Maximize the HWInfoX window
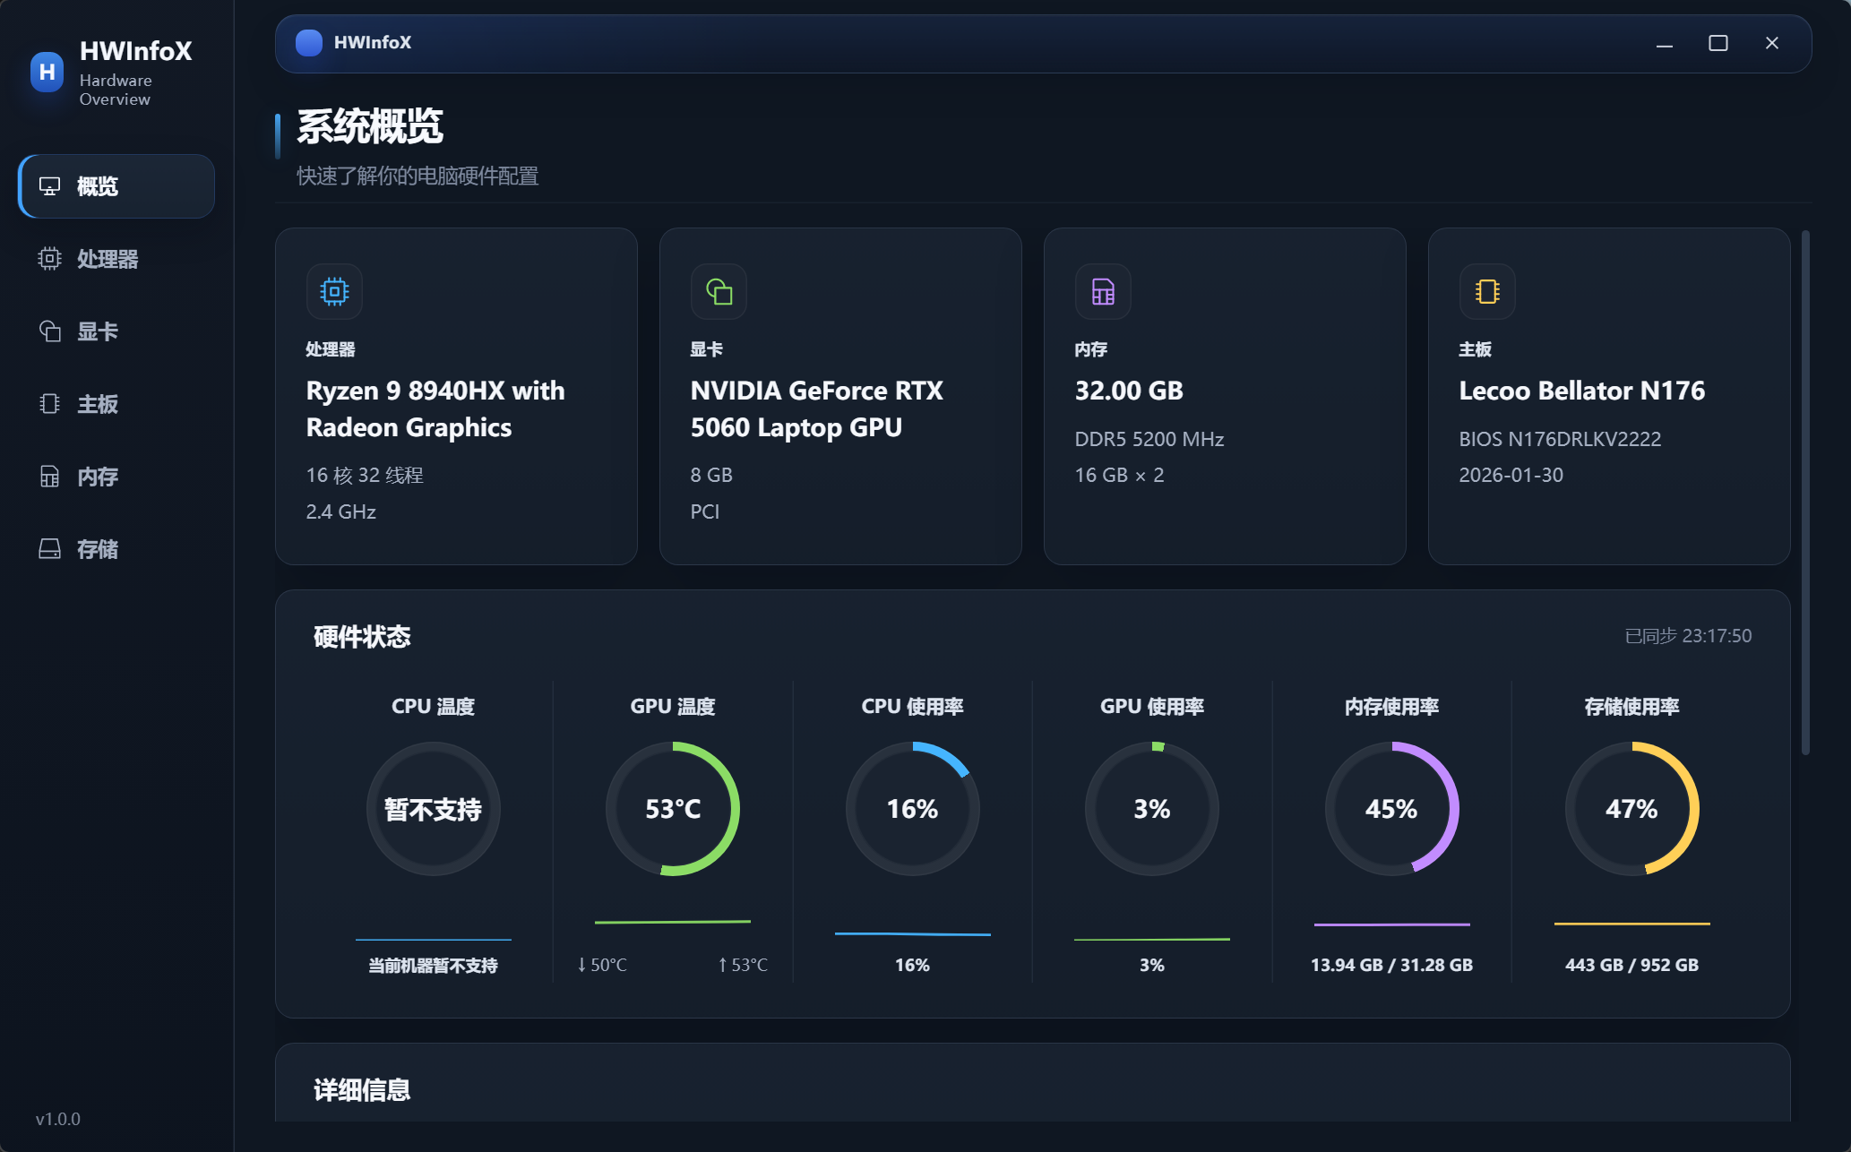The width and height of the screenshot is (1851, 1152). (1718, 43)
